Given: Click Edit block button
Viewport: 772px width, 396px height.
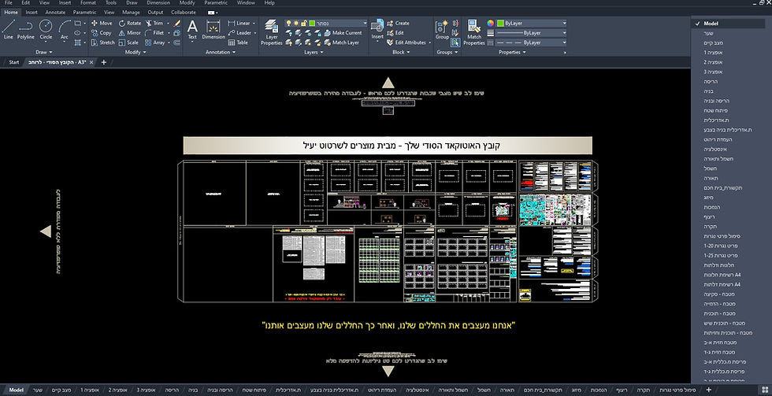Looking at the screenshot, I should click(395, 33).
